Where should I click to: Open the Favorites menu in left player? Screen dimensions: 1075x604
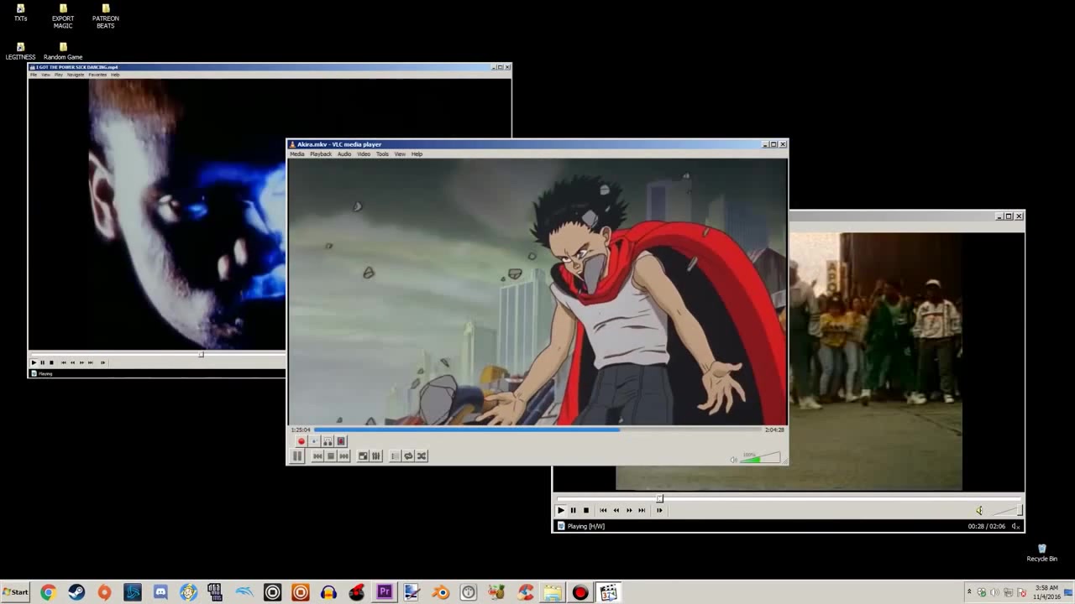tap(97, 75)
